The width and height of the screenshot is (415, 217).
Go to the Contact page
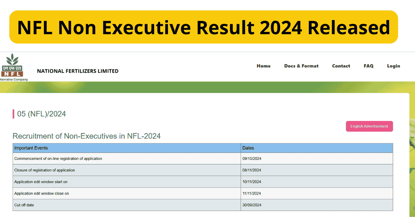click(x=341, y=66)
